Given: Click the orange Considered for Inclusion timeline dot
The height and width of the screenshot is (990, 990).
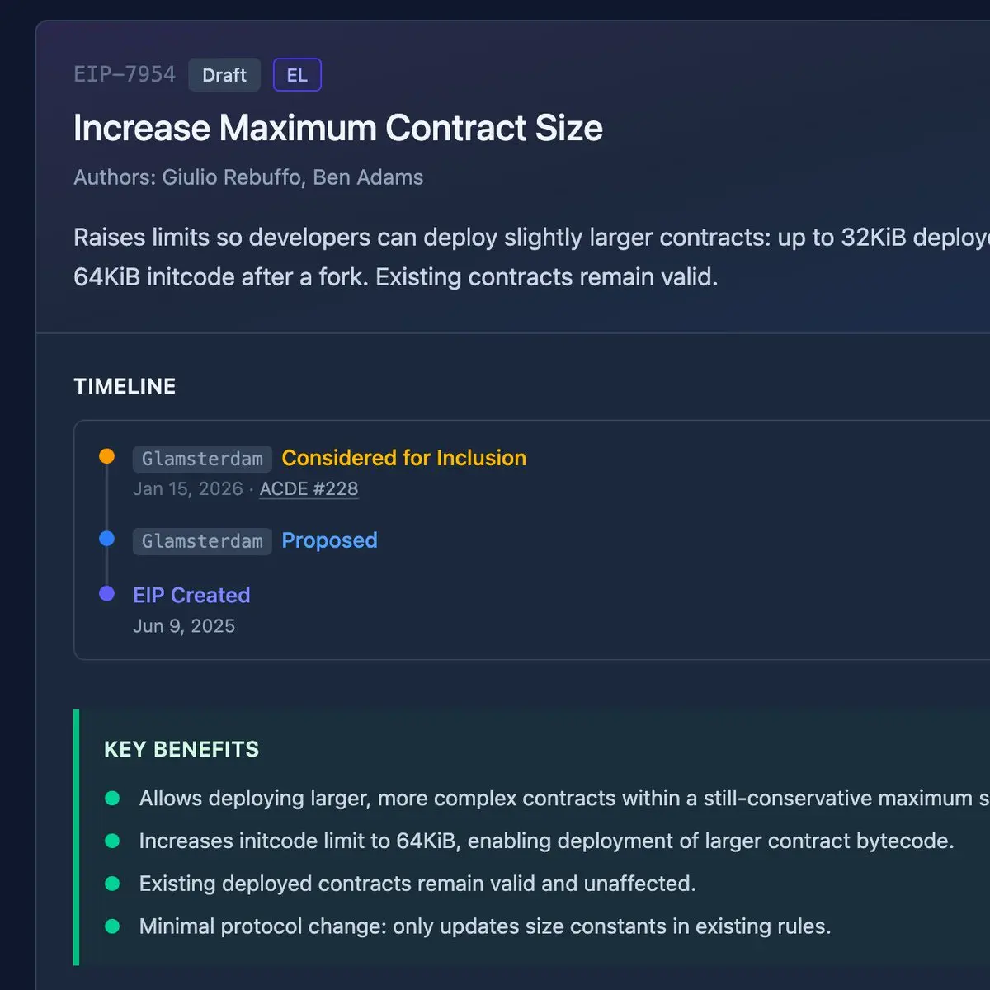Looking at the screenshot, I should point(106,456).
